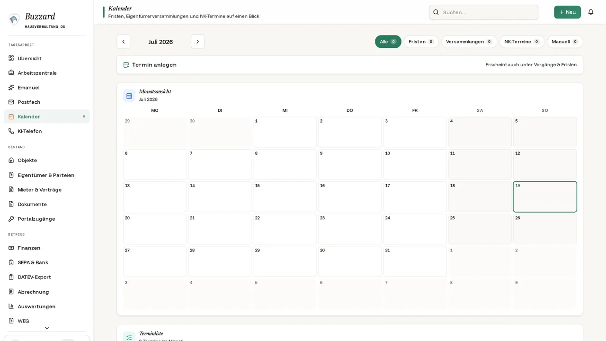Screen dimensions: 606x341
Task: Click the SEPA & Bank icon
Action: tap(11, 262)
